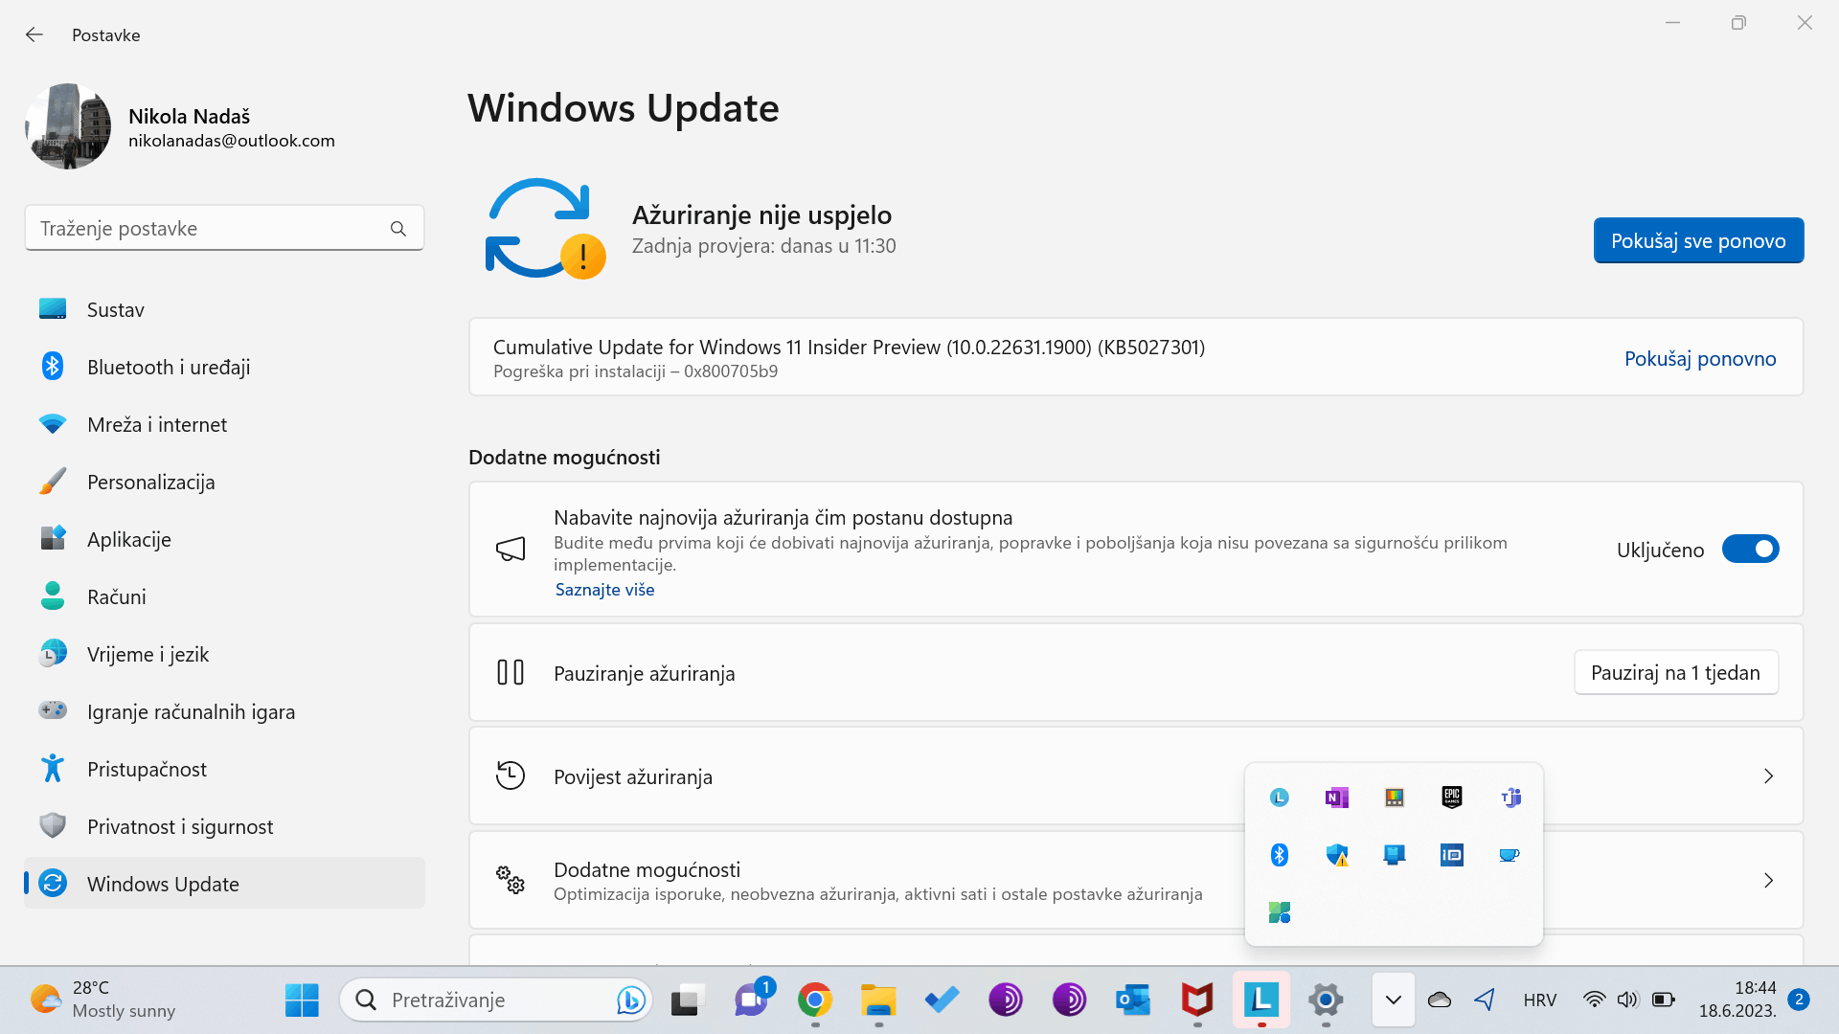Open notification center badge showing 2
The image size is (1839, 1034).
point(1799,1000)
